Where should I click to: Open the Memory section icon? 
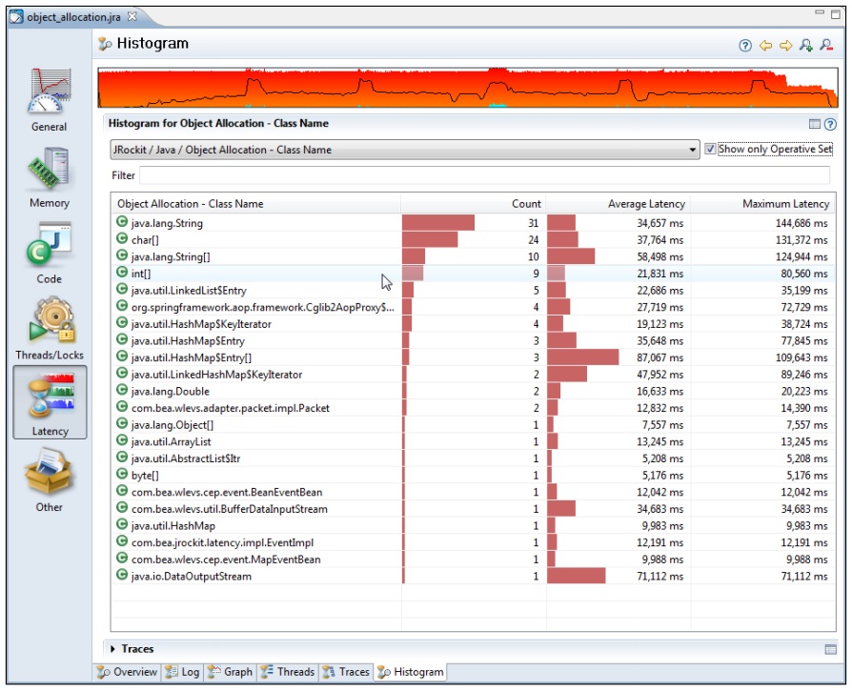pos(49,172)
